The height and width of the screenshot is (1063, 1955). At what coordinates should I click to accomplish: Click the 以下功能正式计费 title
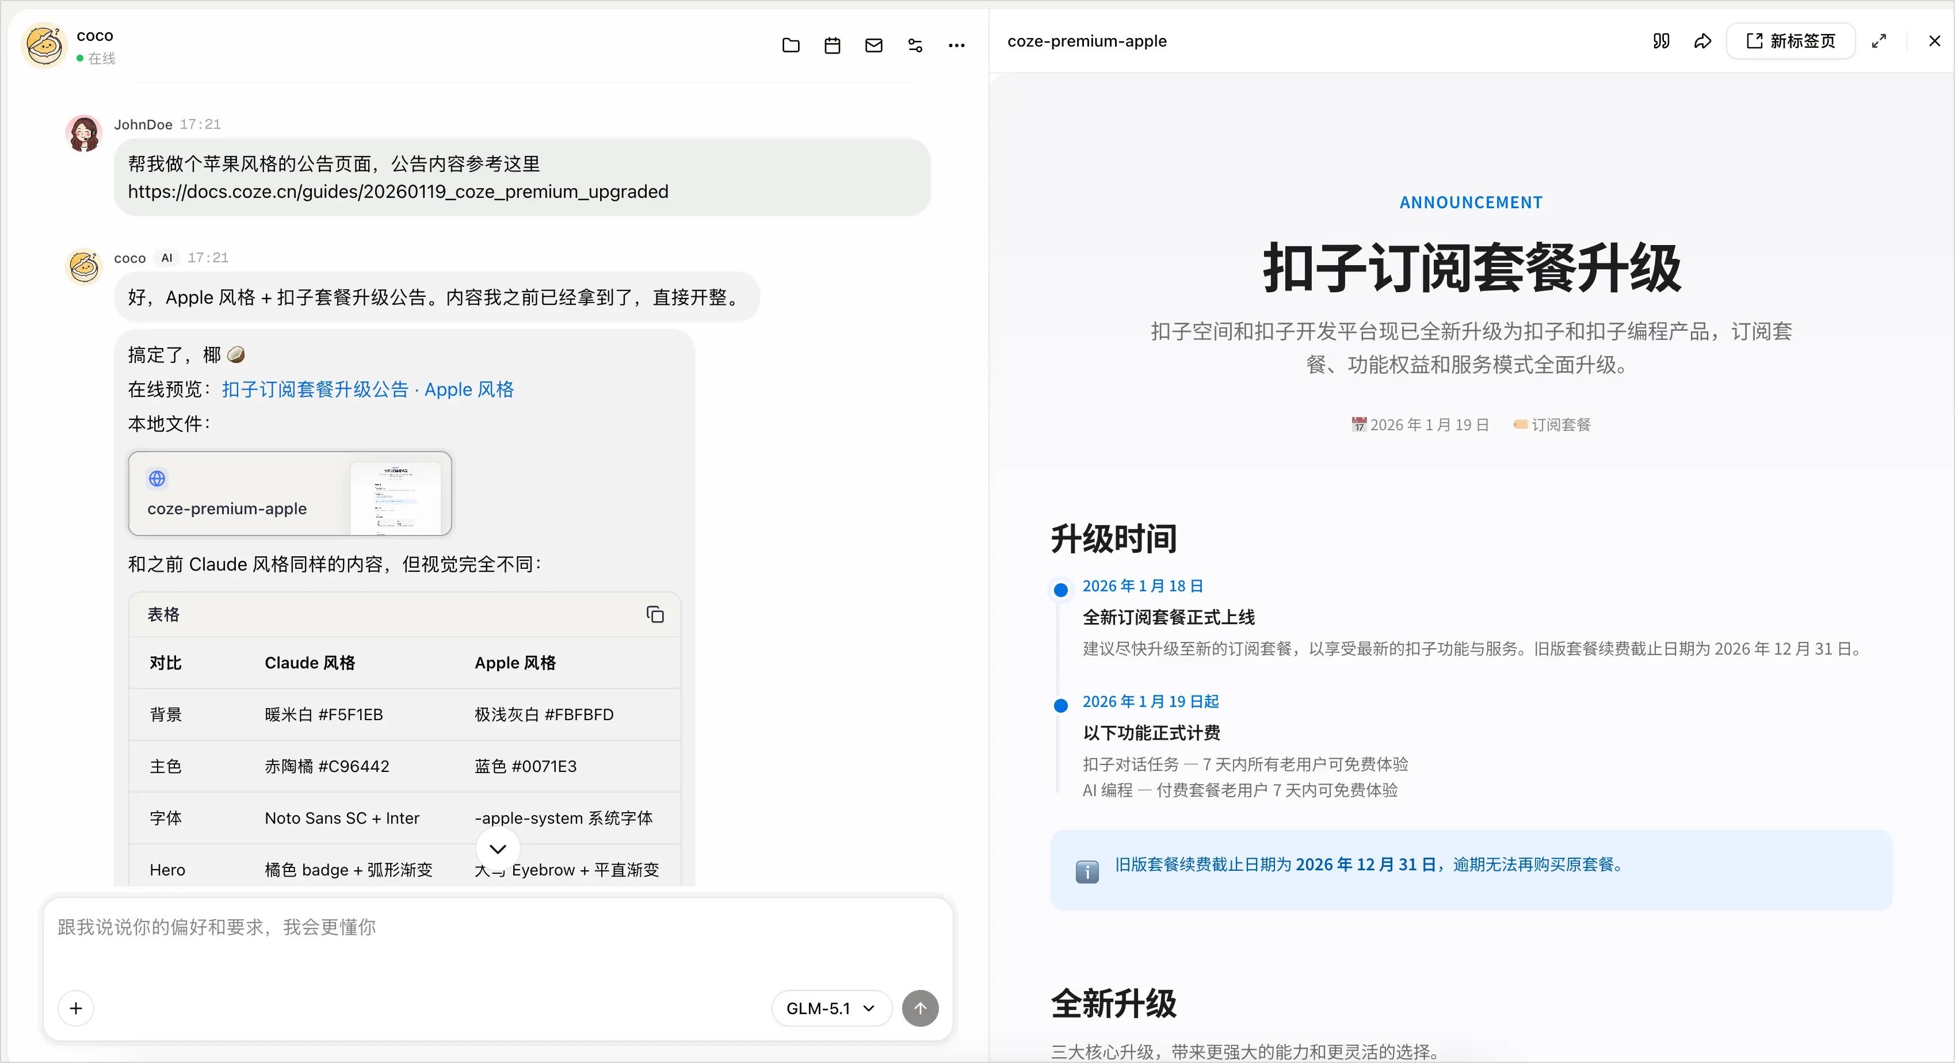coord(1151,732)
